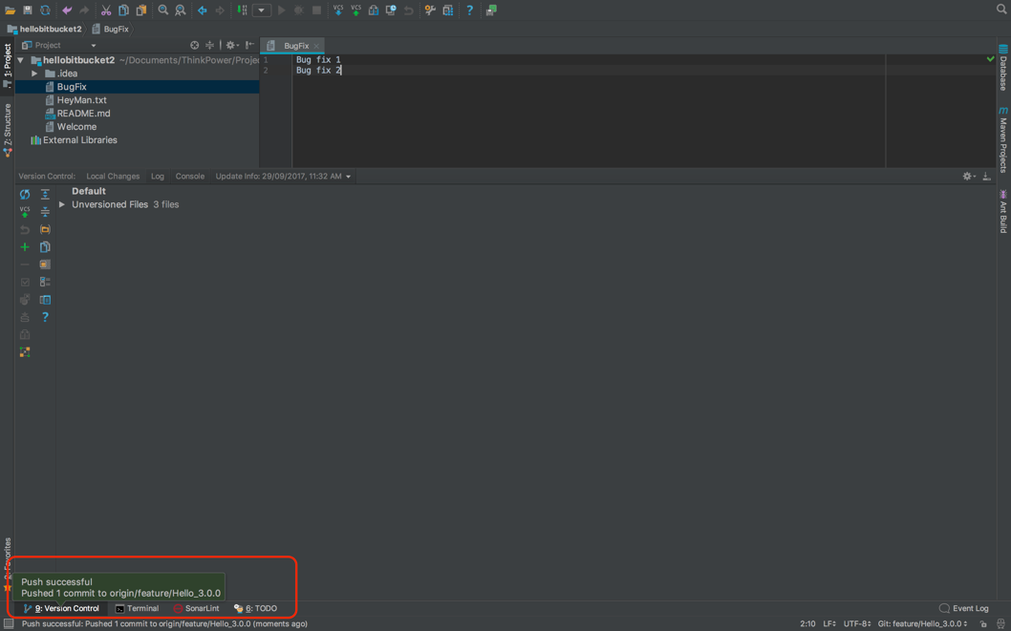This screenshot has width=1011, height=631.
Task: Open the 6: TODO tool window tab
Action: click(x=255, y=608)
